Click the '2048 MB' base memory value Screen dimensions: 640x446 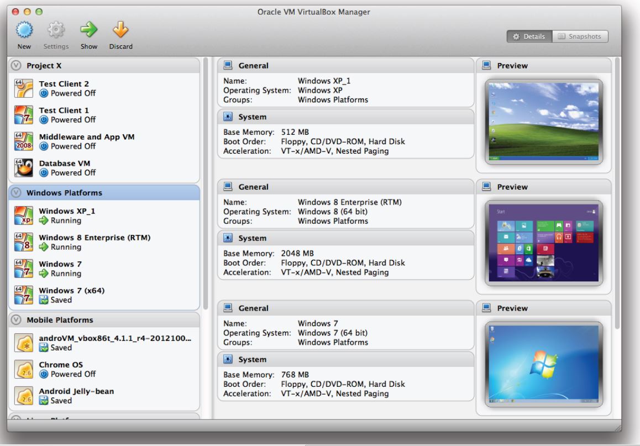(x=297, y=254)
